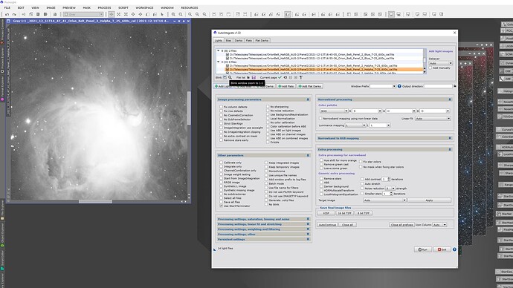Click the pointer arrow tool in toolbar
Image resolution: width=513 pixels, height=288 pixels.
pos(162,14)
